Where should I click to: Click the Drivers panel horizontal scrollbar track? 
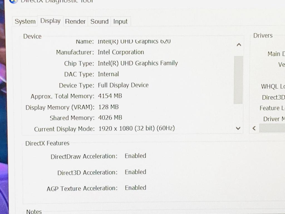[272, 128]
